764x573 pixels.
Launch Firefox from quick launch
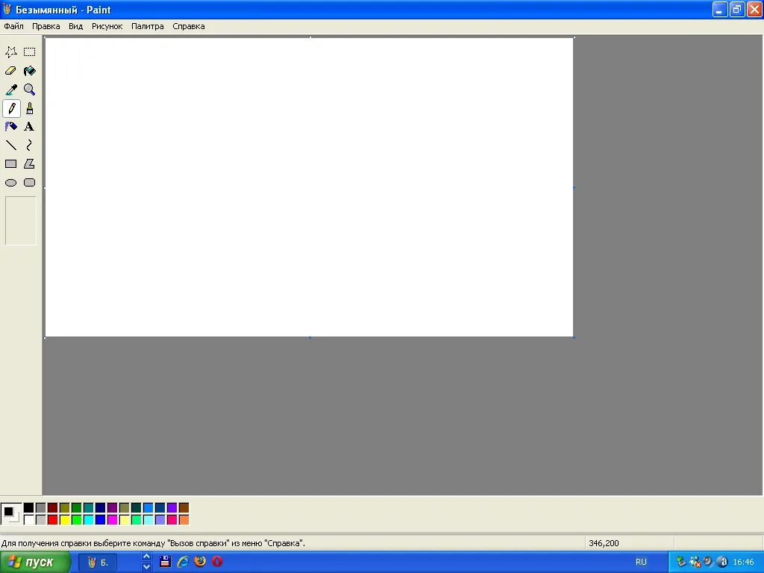pos(200,562)
